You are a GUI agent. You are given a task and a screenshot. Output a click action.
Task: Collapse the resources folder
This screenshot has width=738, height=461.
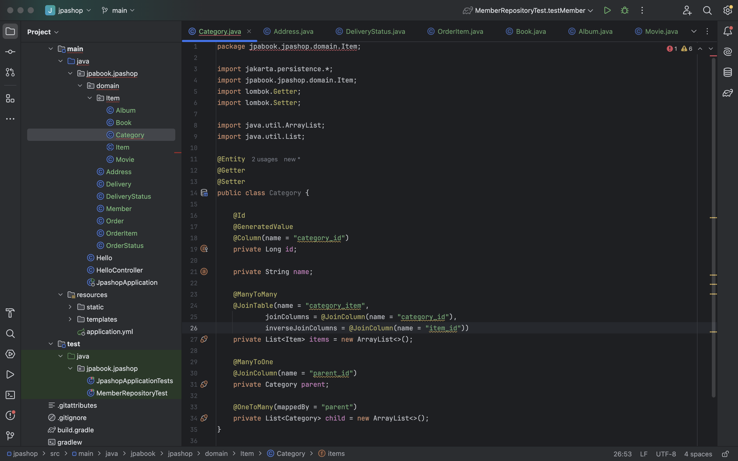click(60, 295)
